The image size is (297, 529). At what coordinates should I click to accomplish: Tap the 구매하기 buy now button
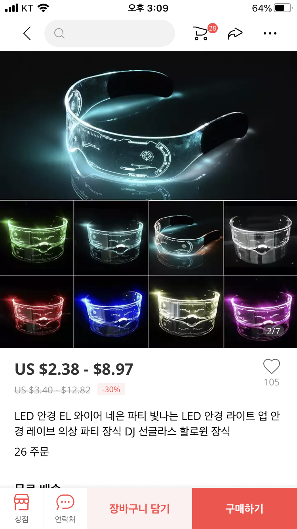(244, 508)
